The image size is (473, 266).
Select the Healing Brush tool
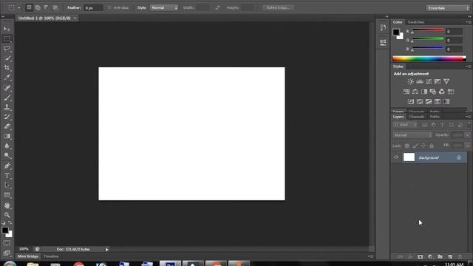pyautogui.click(x=7, y=88)
